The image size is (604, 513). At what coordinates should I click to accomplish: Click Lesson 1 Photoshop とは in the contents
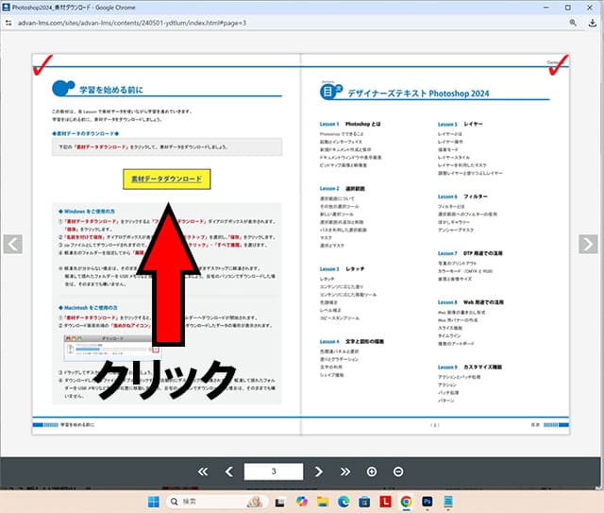(x=350, y=124)
